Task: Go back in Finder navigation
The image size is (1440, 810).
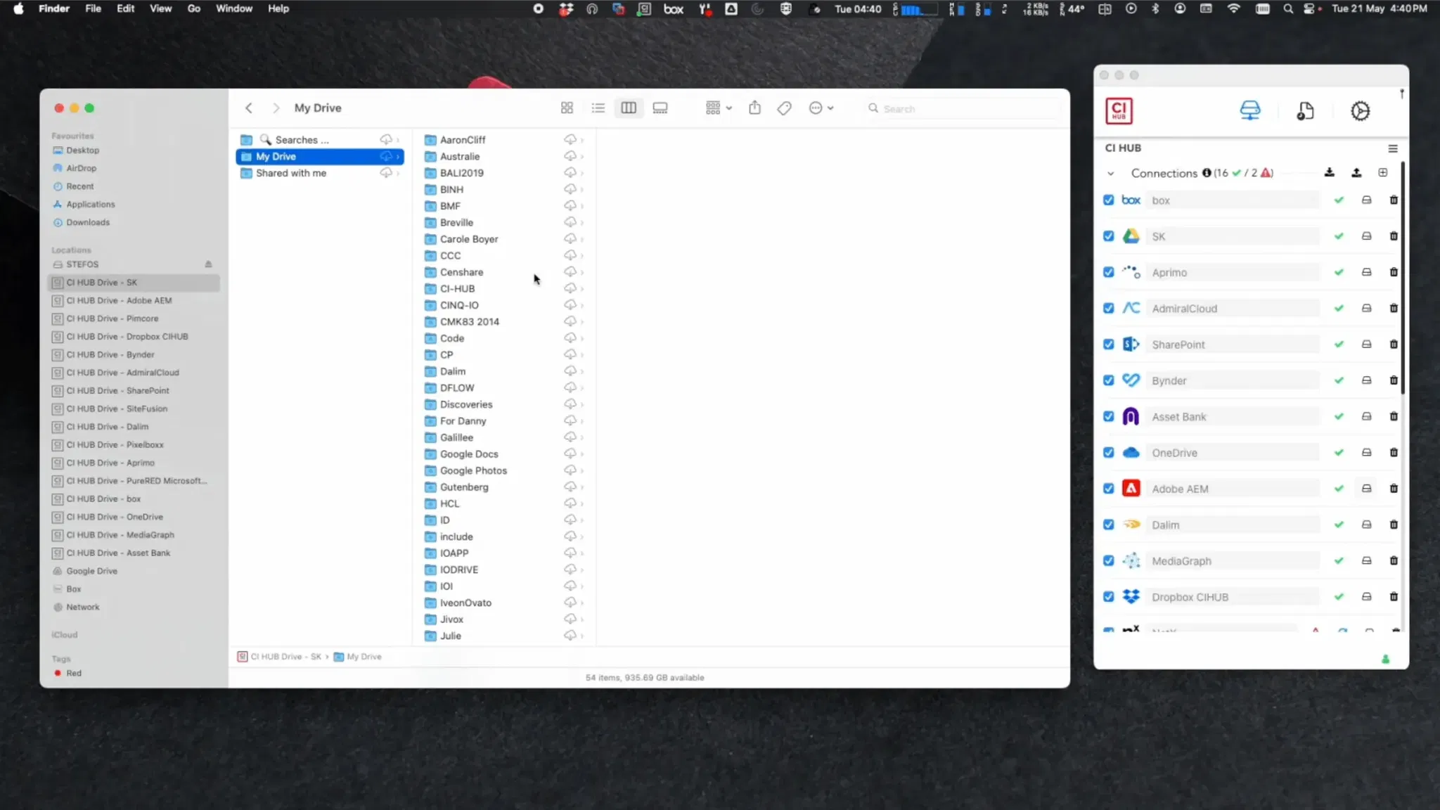Action: pos(248,108)
